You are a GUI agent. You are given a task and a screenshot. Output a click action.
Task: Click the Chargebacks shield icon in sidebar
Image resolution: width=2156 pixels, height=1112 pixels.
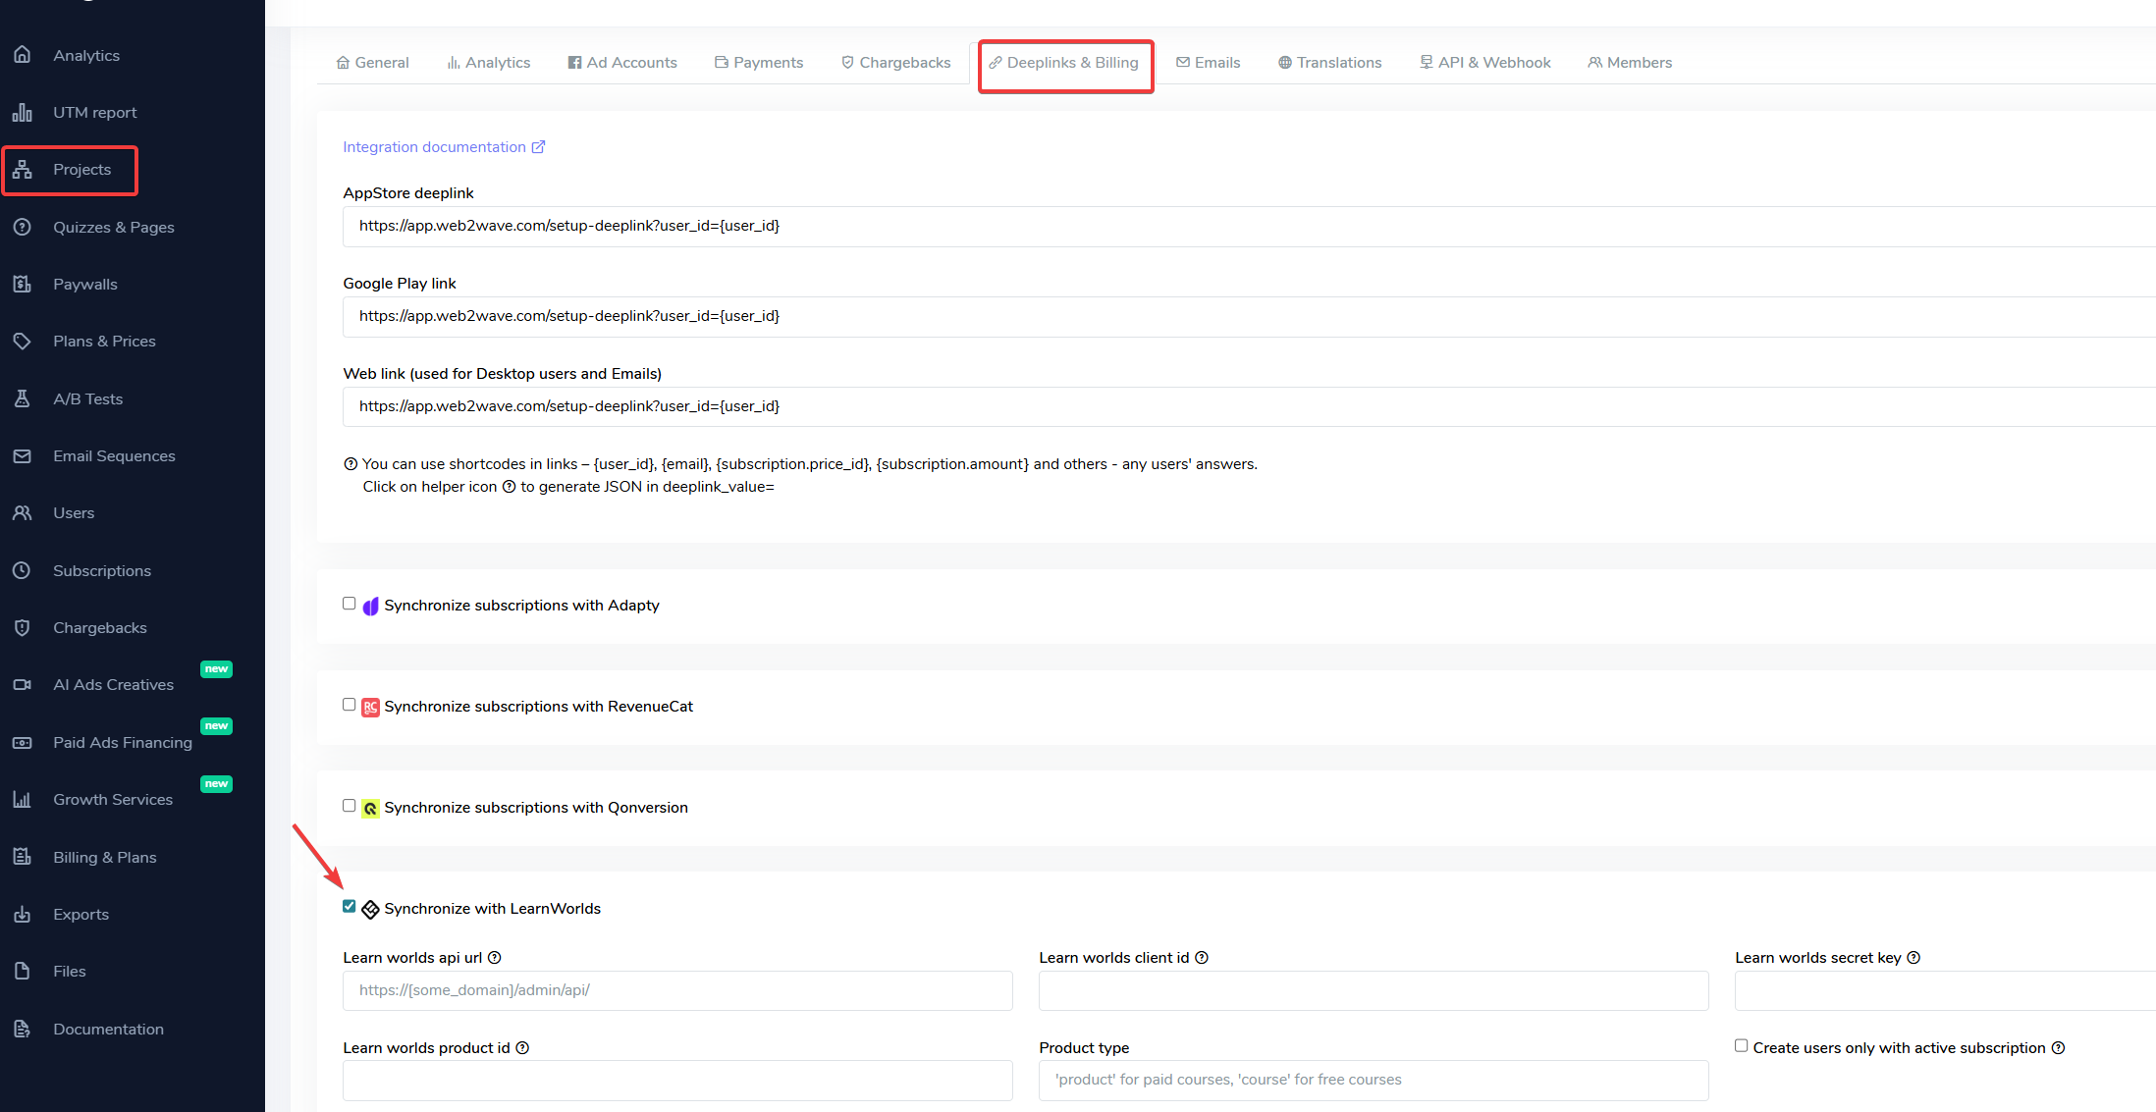[23, 627]
